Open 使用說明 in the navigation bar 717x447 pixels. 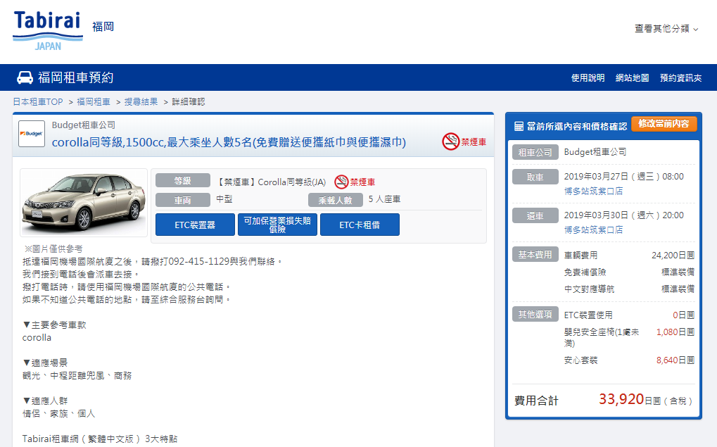(588, 77)
